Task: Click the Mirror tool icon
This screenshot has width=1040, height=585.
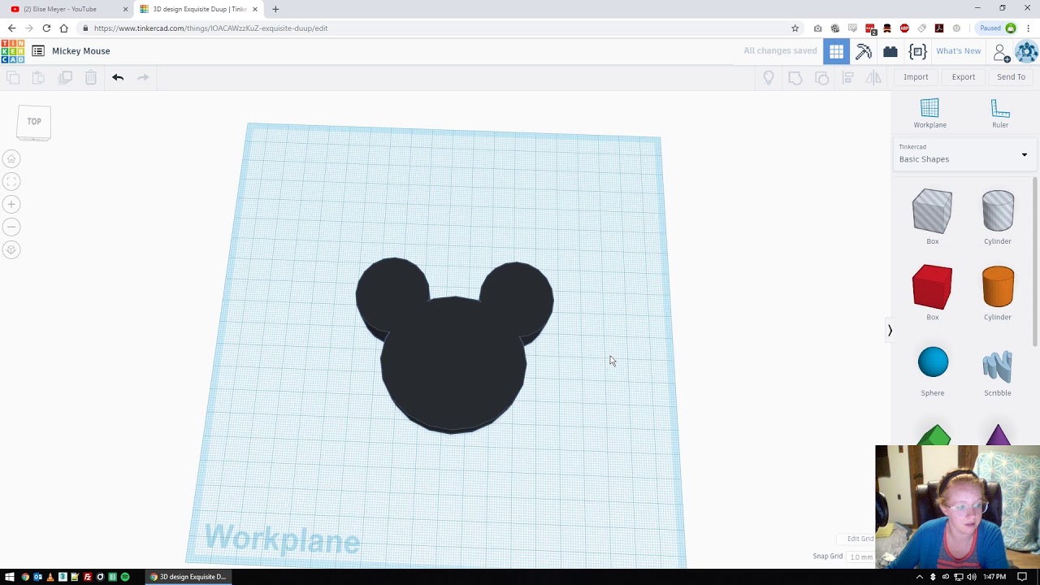Action: click(x=873, y=78)
